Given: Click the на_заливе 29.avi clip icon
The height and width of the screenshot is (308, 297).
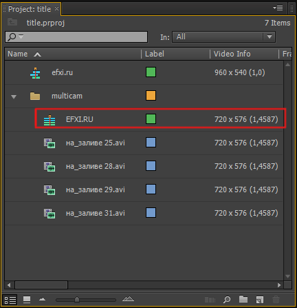Looking at the screenshot, I should click(x=49, y=190).
